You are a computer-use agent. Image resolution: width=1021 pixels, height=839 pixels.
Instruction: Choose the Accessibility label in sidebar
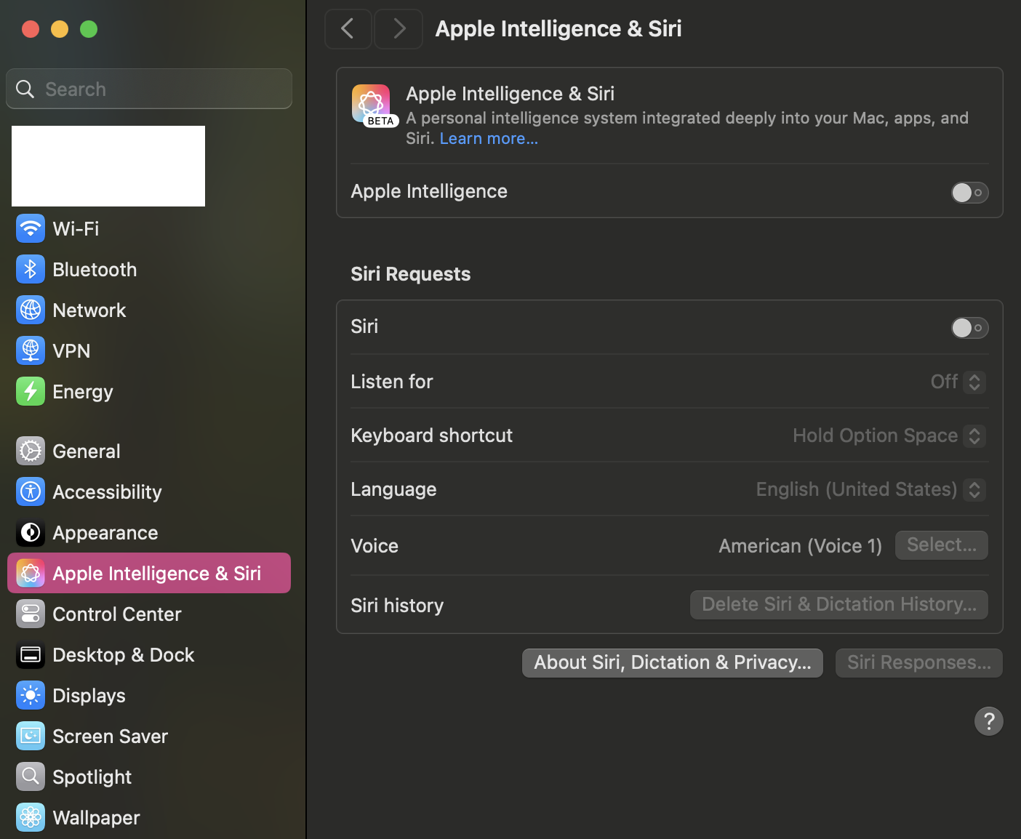point(107,492)
